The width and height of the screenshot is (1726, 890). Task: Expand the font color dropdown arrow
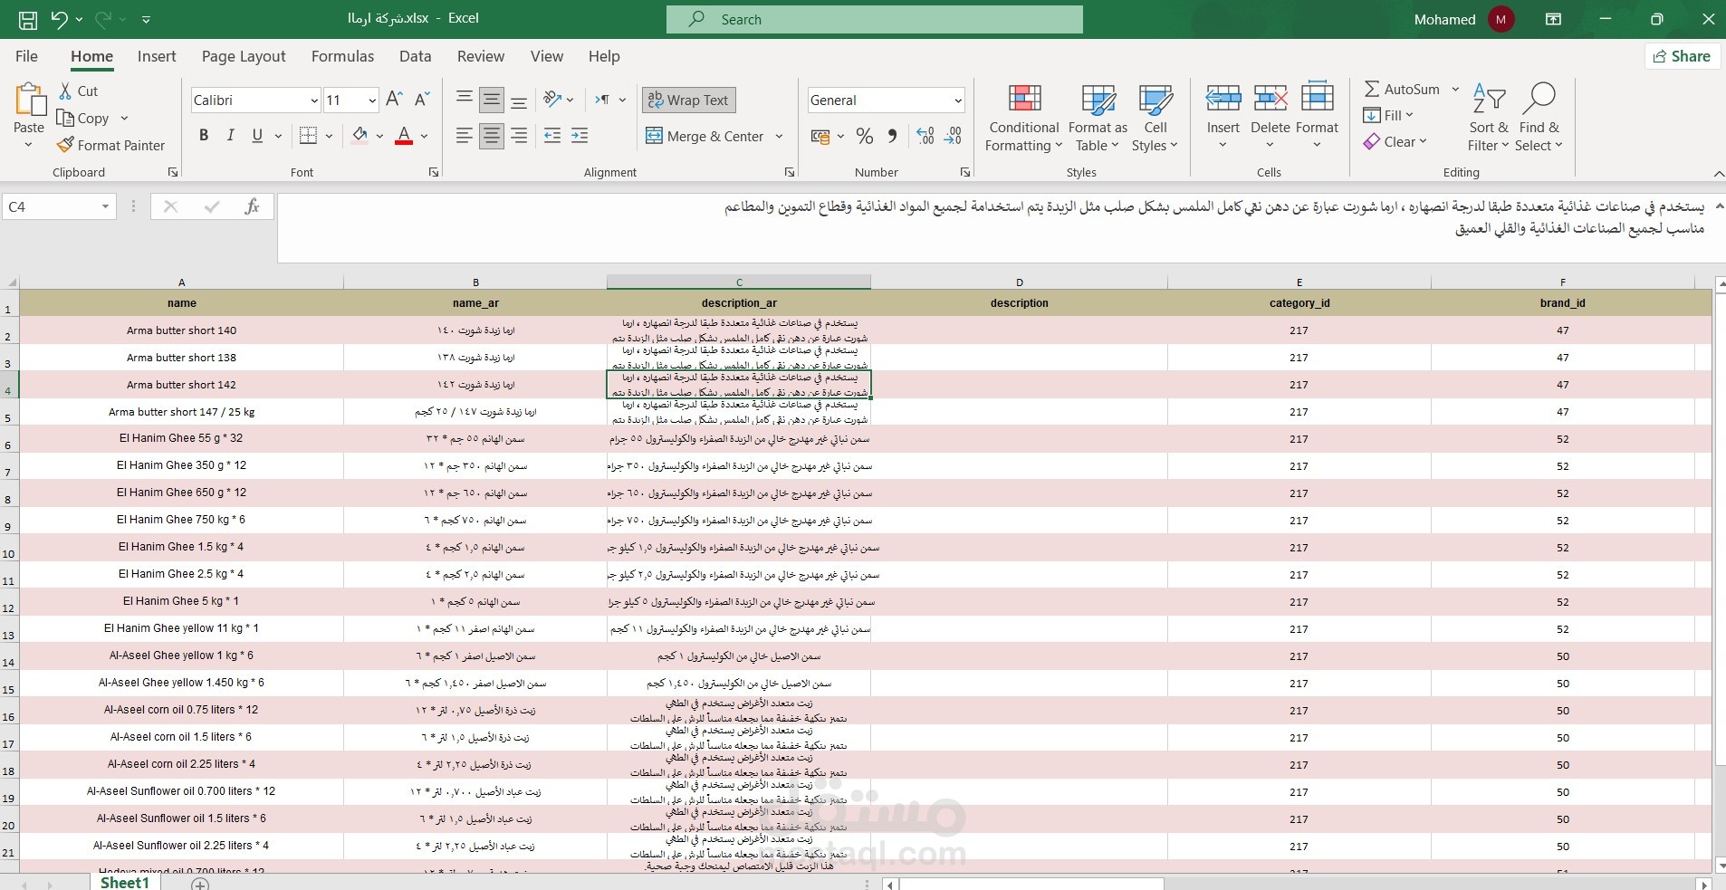(424, 137)
